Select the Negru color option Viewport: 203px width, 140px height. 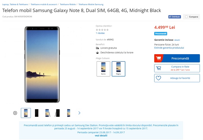118,69
